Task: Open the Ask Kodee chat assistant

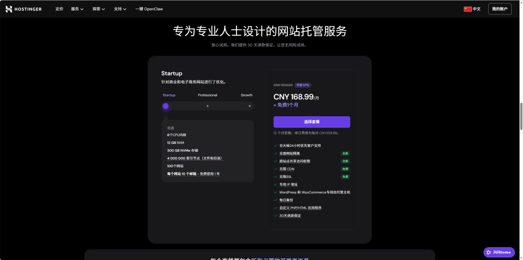Action: point(499,252)
